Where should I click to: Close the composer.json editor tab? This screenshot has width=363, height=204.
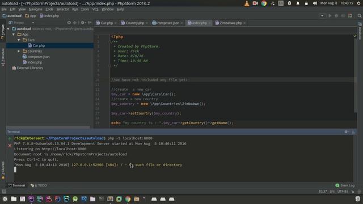pyautogui.click(x=181, y=23)
